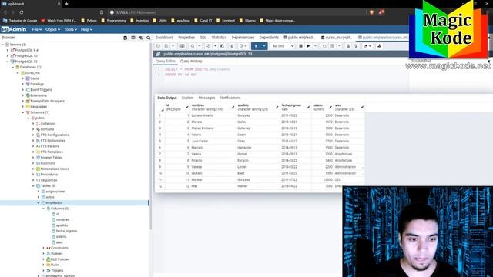Select the asignaciones table in the tree
Viewport: 493px width, 277px height.
click(55, 192)
